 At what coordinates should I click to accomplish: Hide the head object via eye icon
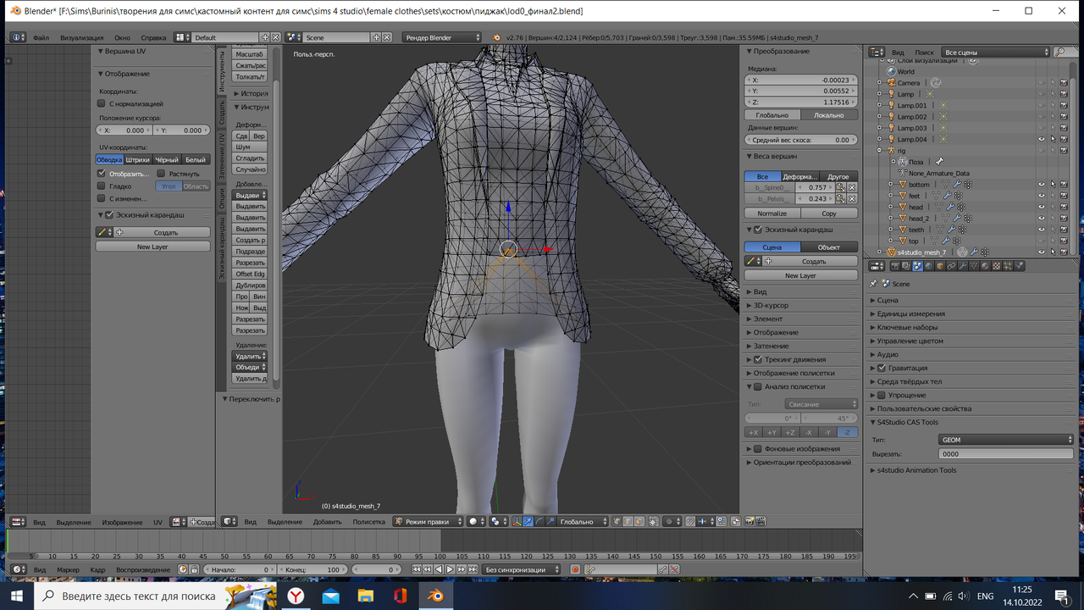coord(1042,207)
